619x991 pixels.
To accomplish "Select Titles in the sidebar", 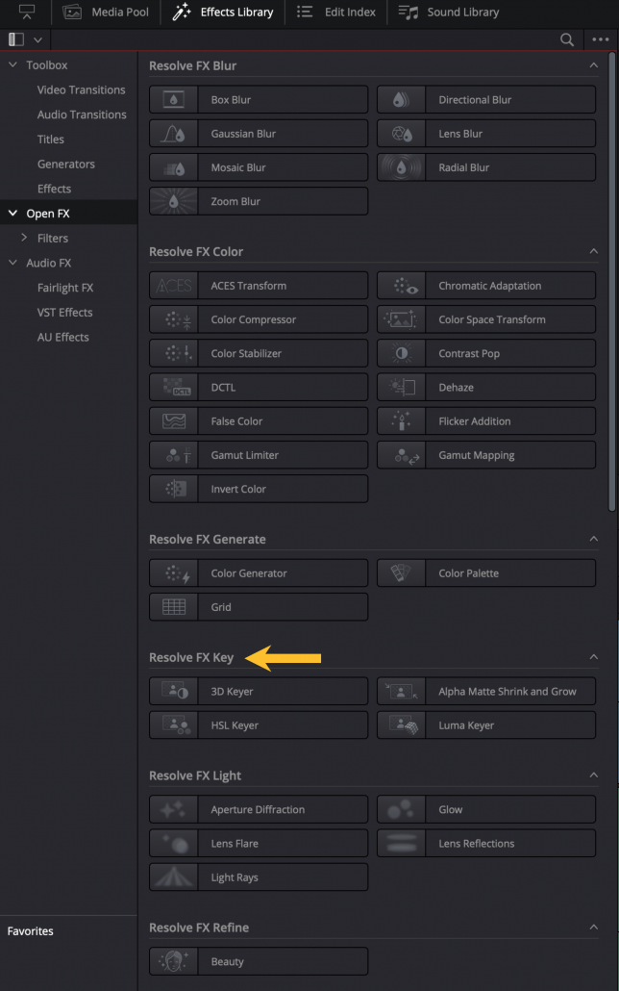I will point(51,140).
